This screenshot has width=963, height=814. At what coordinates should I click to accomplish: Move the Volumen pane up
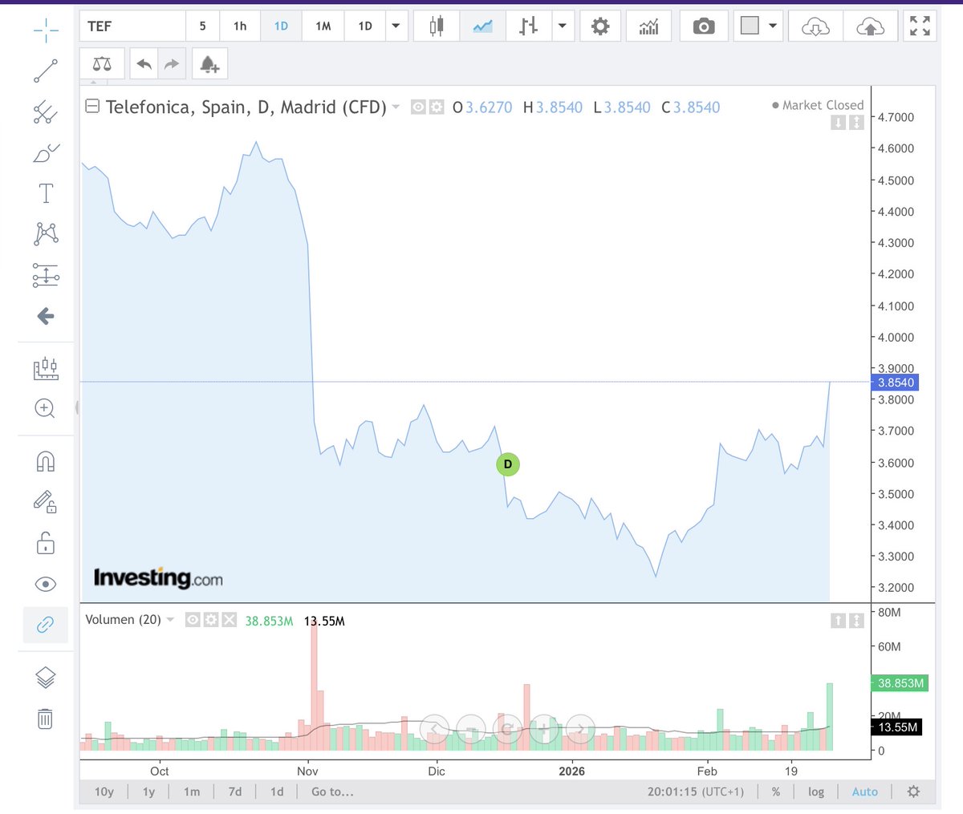[838, 620]
